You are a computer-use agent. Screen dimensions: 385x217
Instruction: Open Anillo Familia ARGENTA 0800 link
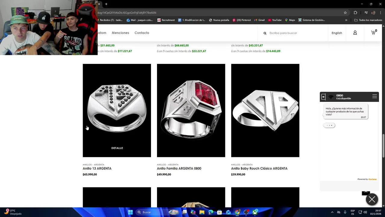(x=179, y=168)
